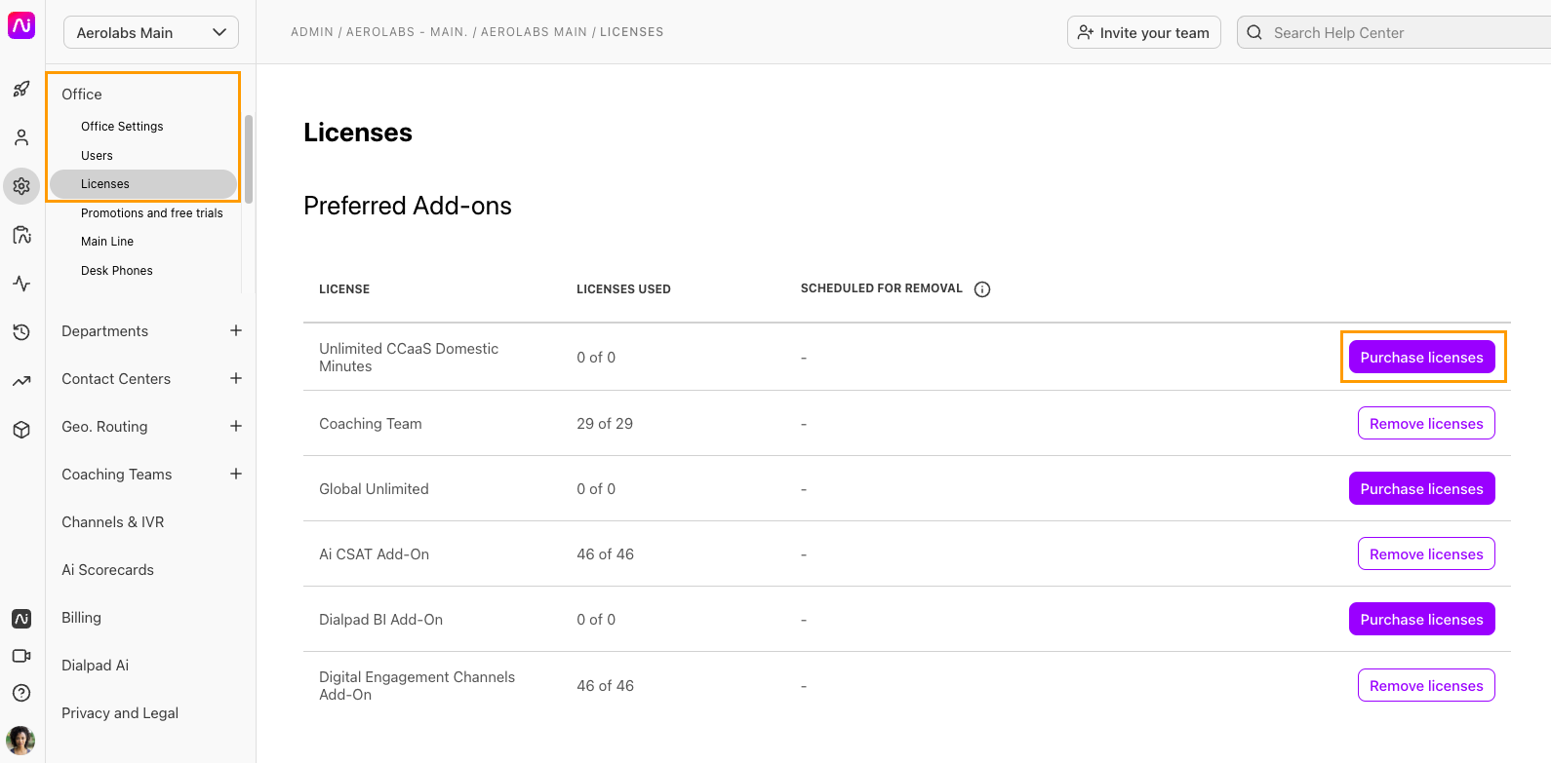
Task: Open the video meetings camera icon
Action: coord(21,656)
